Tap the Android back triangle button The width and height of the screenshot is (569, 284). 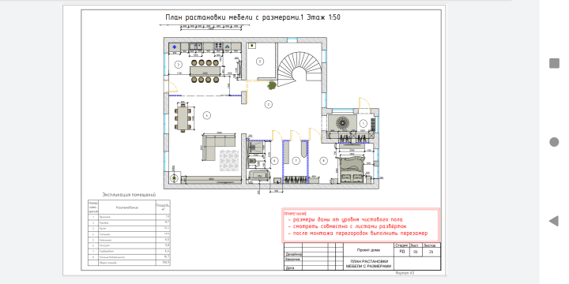[553, 221]
